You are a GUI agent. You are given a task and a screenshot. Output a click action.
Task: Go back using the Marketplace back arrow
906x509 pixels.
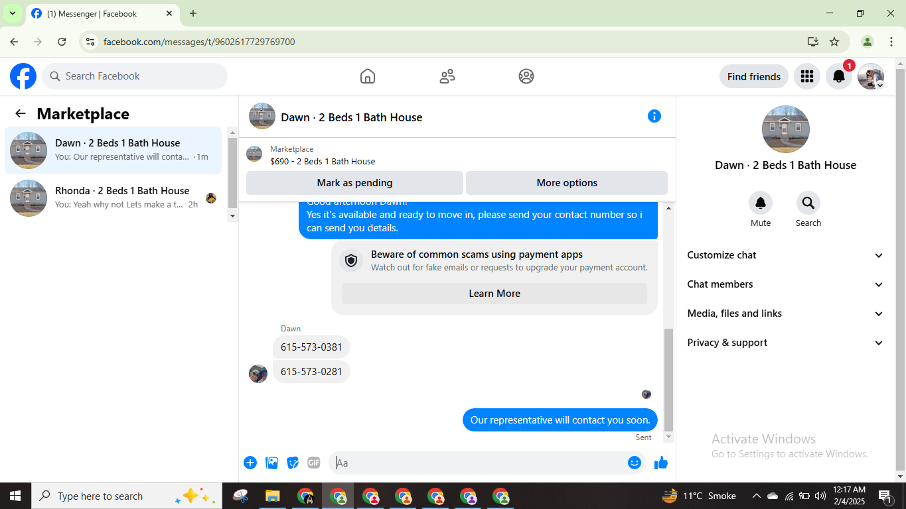(21, 114)
